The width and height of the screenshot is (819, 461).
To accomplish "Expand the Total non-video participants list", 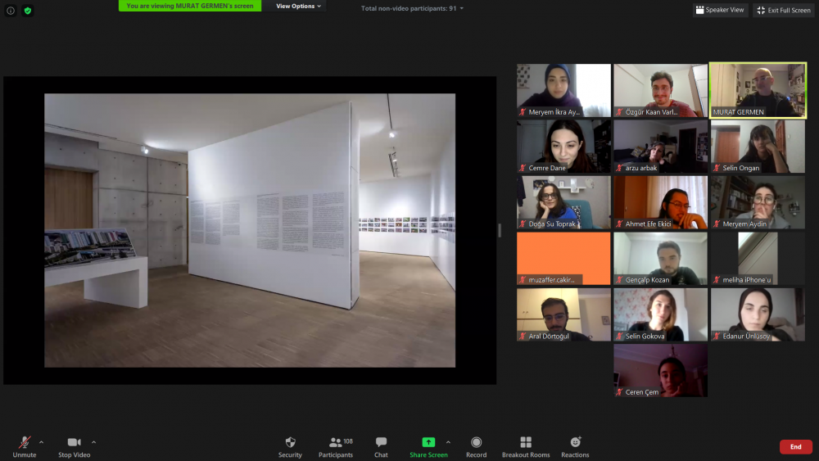I will (x=412, y=8).
